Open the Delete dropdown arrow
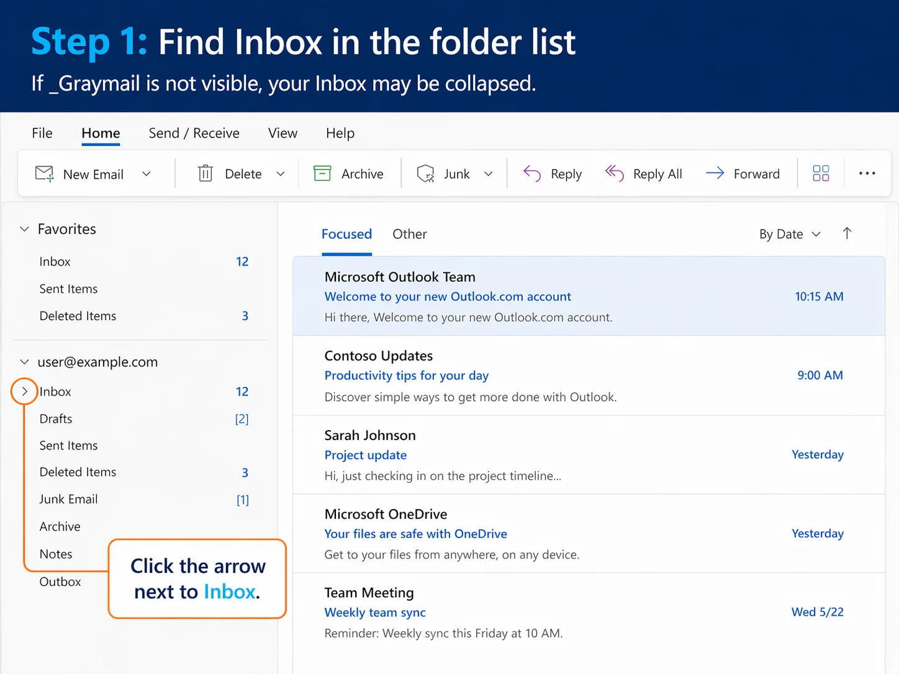Image resolution: width=899 pixels, height=674 pixels. coord(281,174)
